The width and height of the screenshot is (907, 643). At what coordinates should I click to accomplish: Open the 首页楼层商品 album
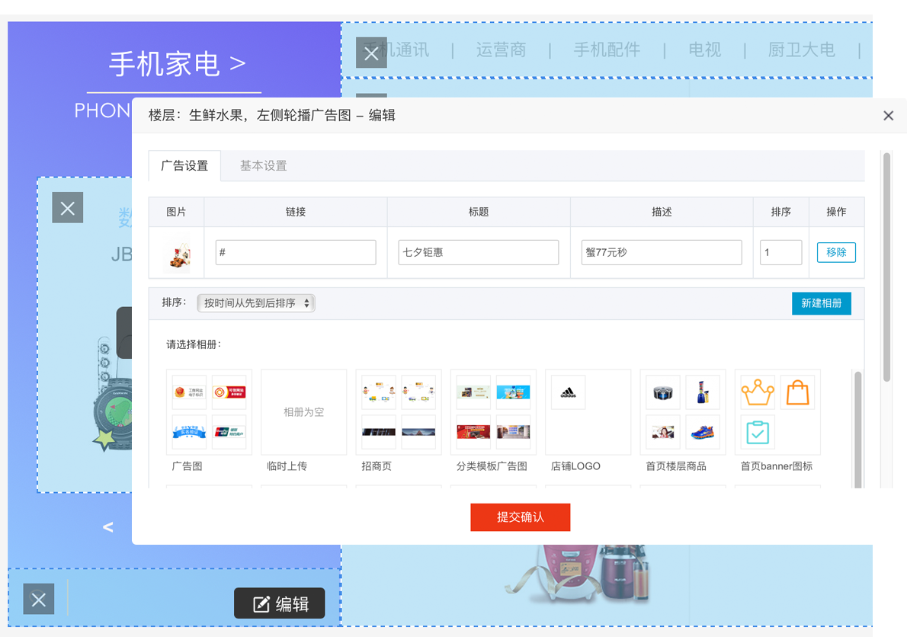[683, 412]
